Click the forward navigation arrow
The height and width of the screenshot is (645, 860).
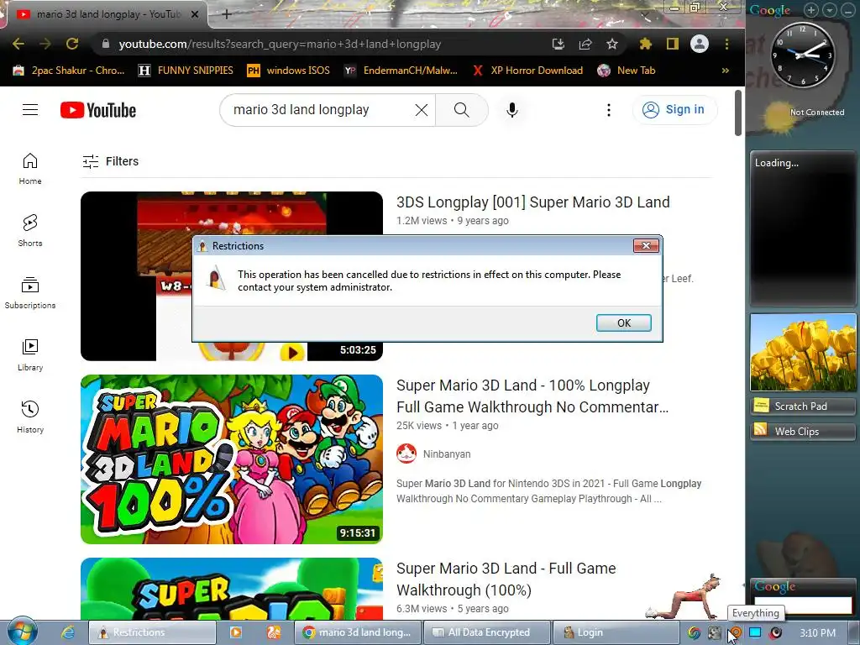pos(45,44)
